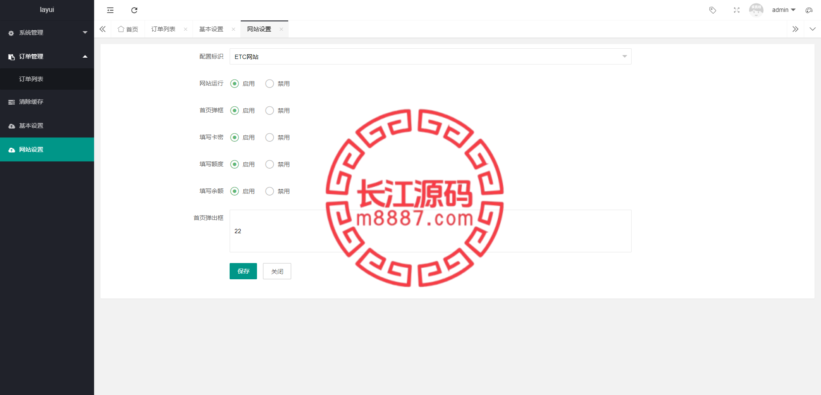821x395 pixels.
Task: Switch to the 订单列表 tab
Action: [163, 29]
